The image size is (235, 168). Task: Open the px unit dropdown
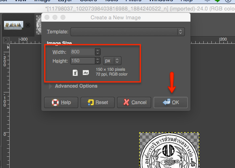[x=112, y=61]
